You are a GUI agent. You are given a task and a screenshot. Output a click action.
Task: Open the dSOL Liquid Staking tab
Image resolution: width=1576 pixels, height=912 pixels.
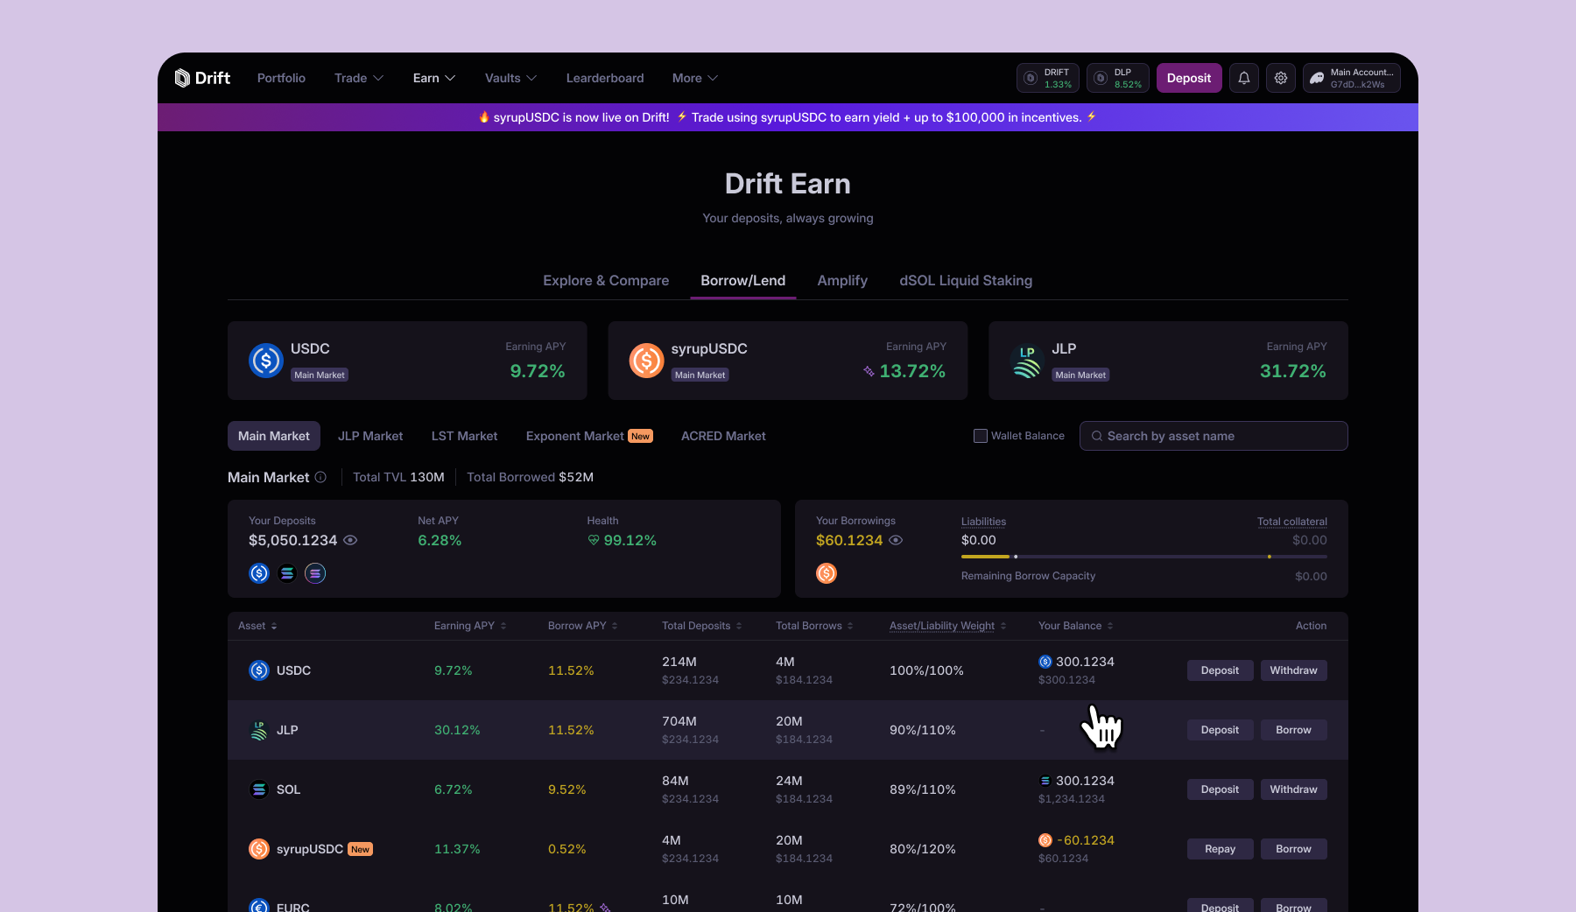coord(966,281)
